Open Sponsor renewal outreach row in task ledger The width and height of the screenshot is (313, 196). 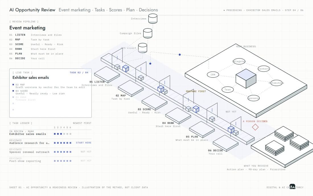pyautogui.click(x=50, y=151)
